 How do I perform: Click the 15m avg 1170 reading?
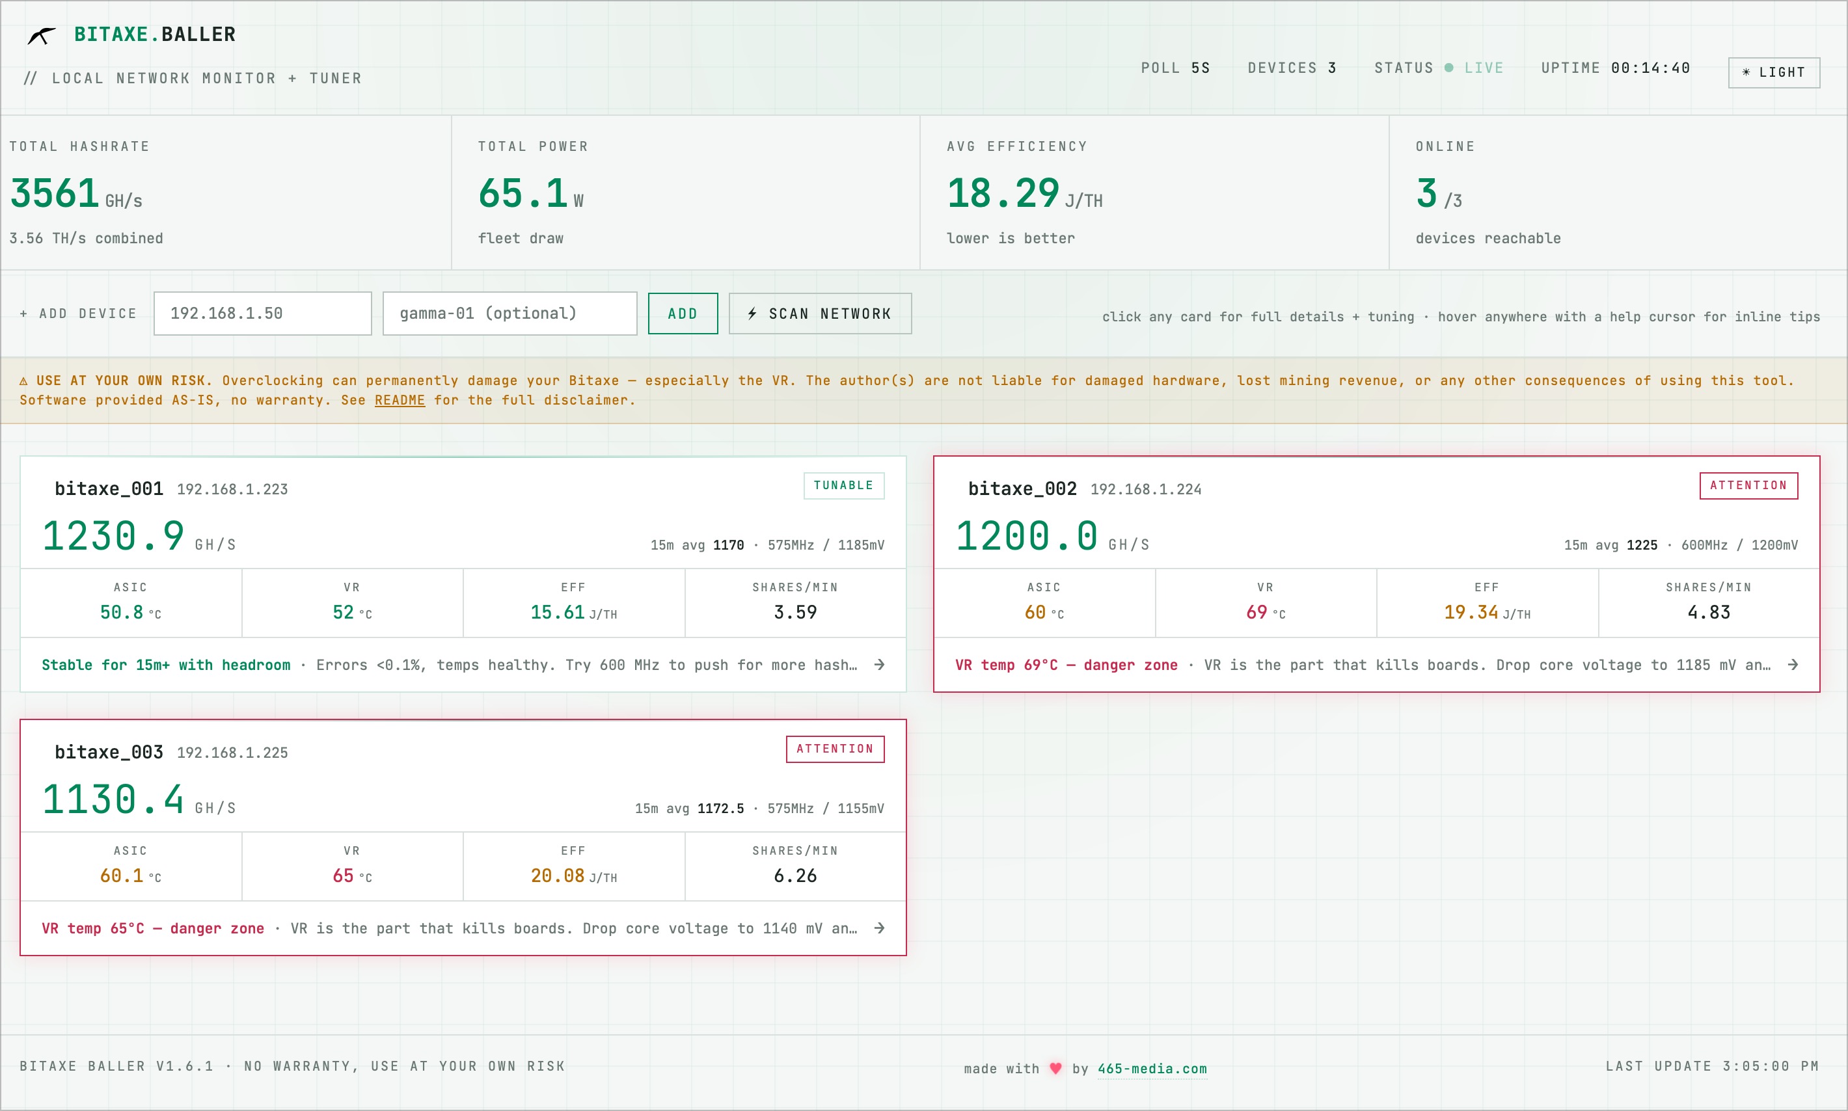(x=698, y=545)
